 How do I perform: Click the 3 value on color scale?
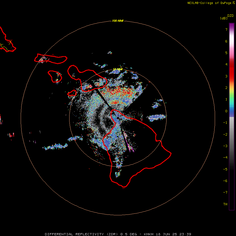coord(226,76)
